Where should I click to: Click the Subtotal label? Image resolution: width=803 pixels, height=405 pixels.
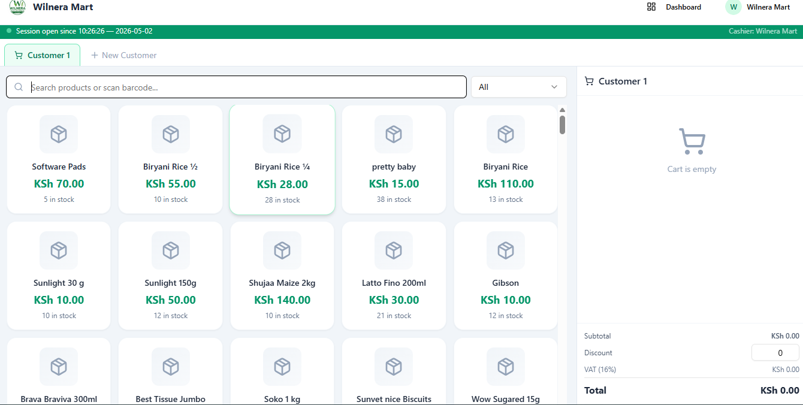click(x=597, y=336)
